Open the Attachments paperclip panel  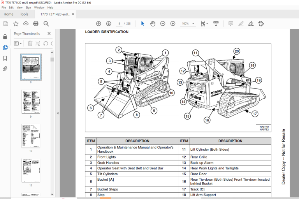coord(5,69)
